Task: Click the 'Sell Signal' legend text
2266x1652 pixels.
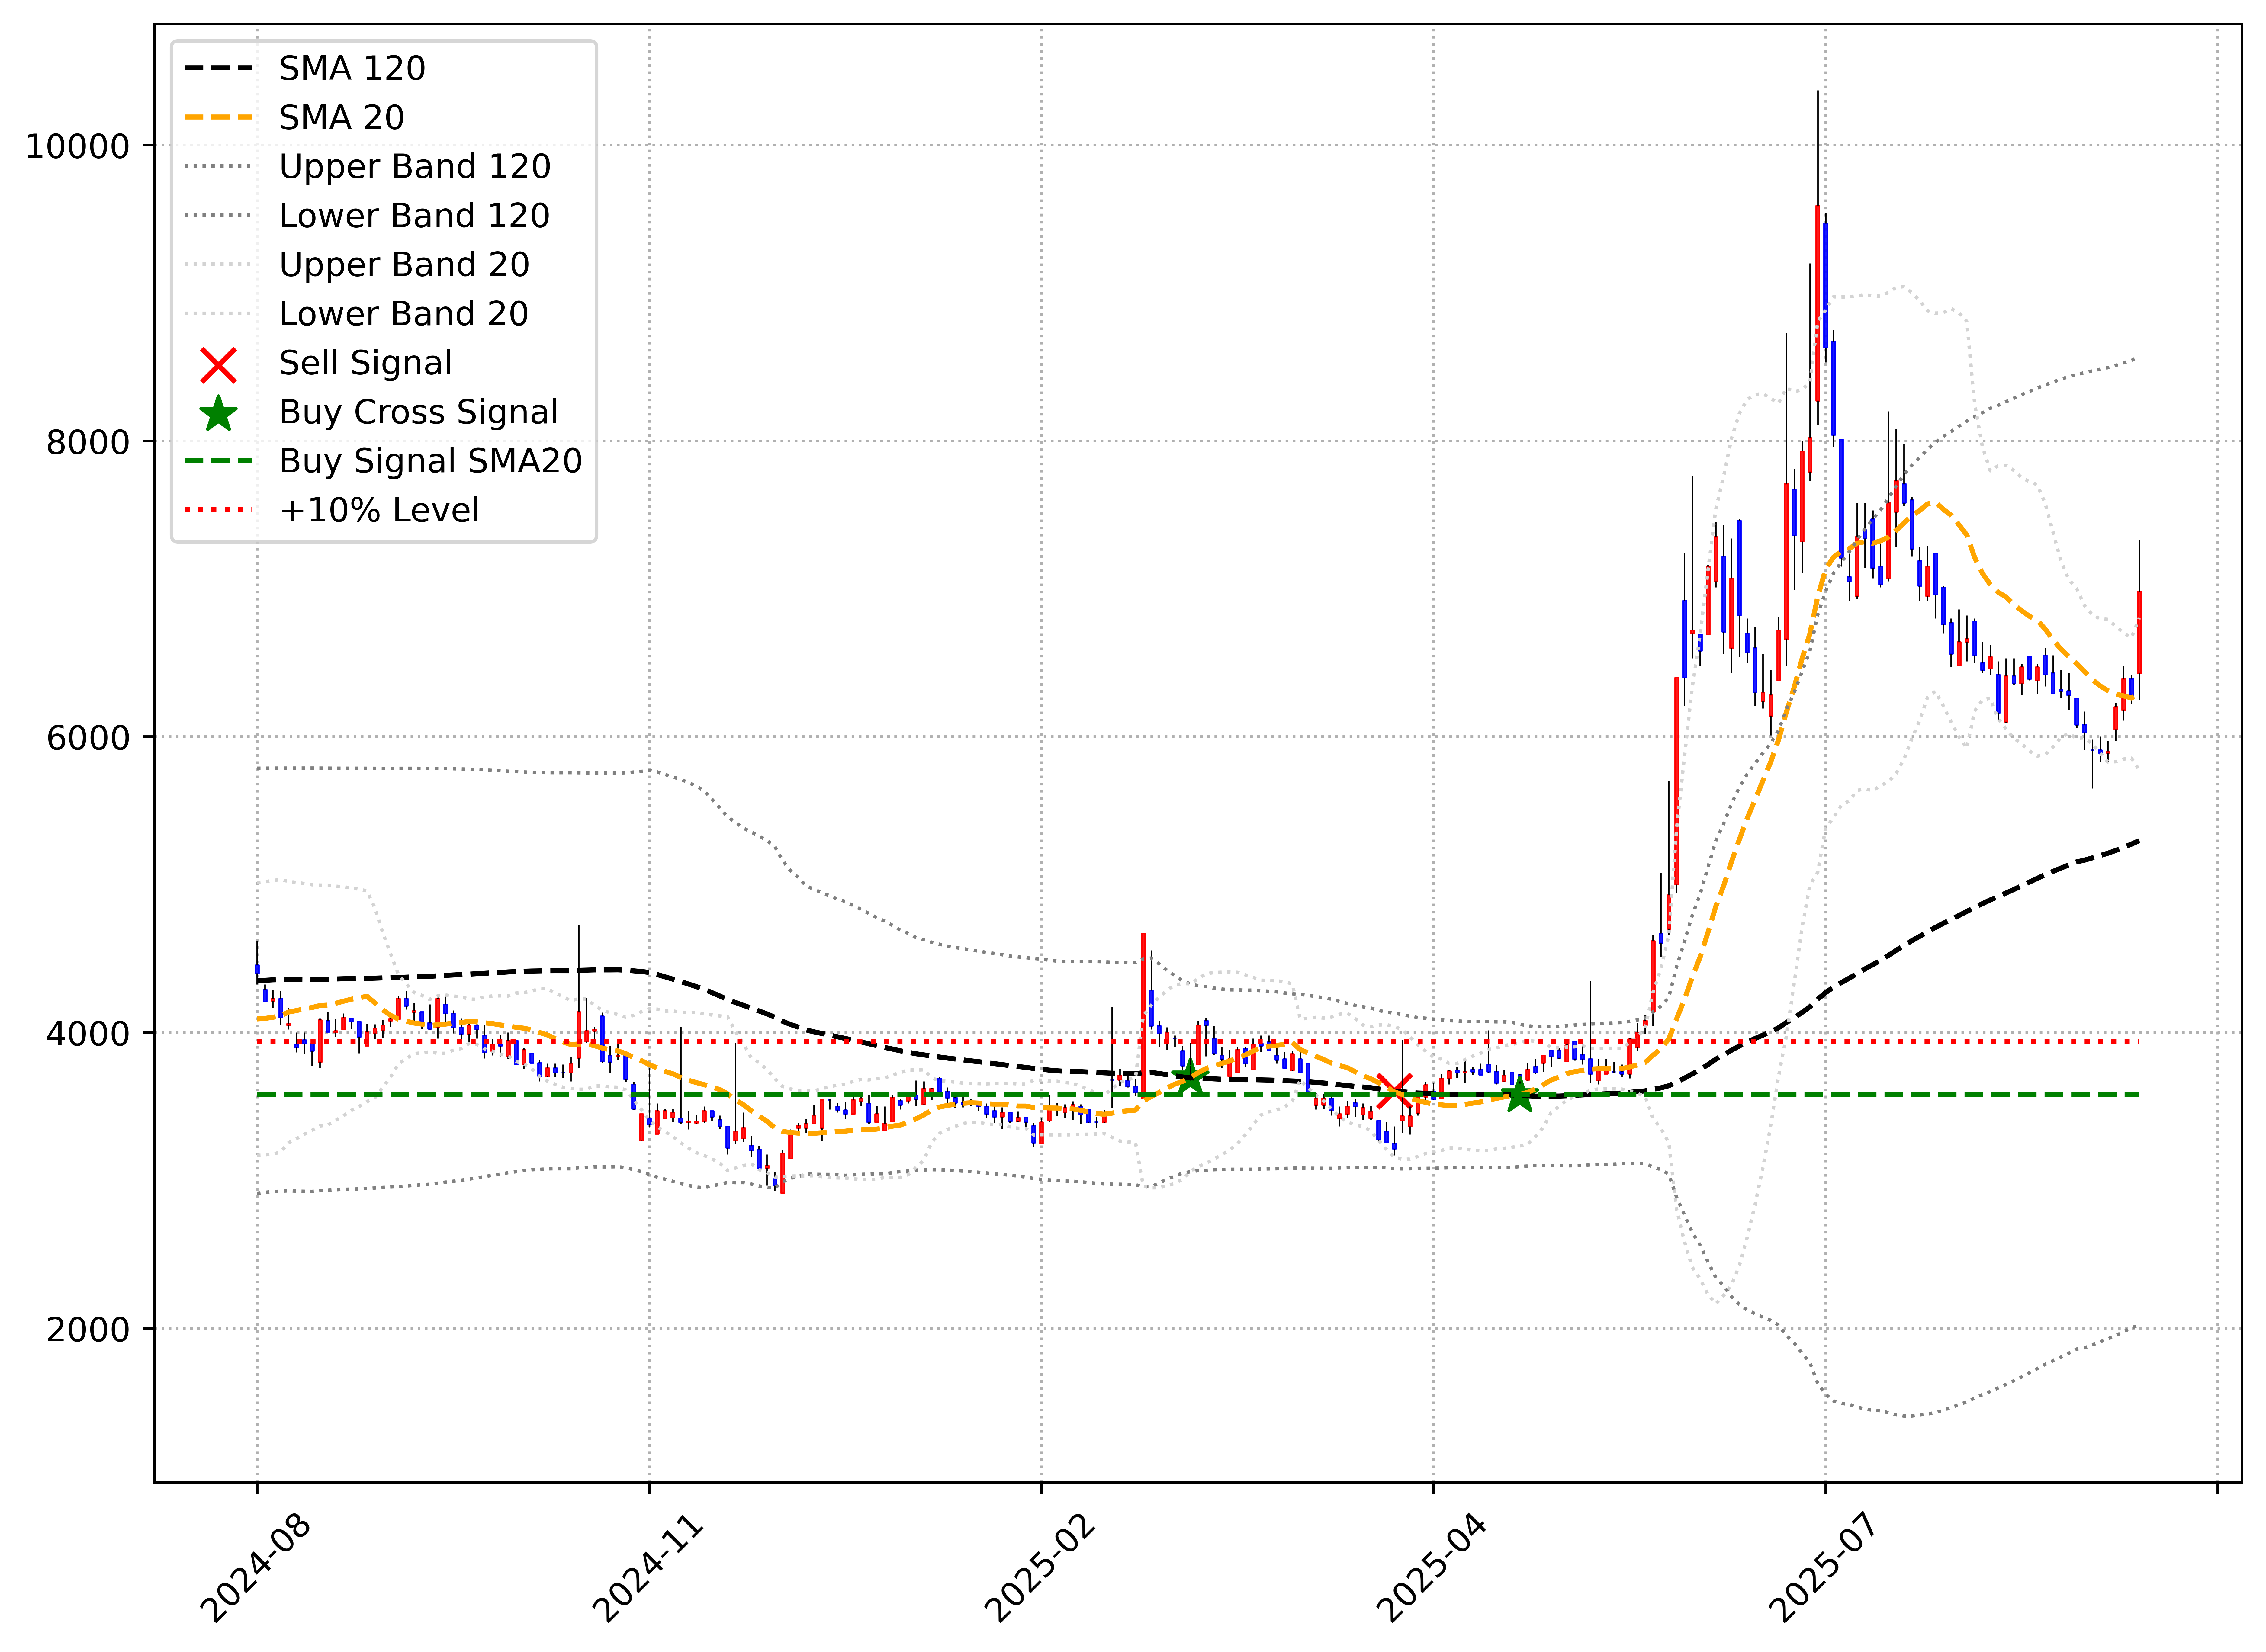Action: 365,363
